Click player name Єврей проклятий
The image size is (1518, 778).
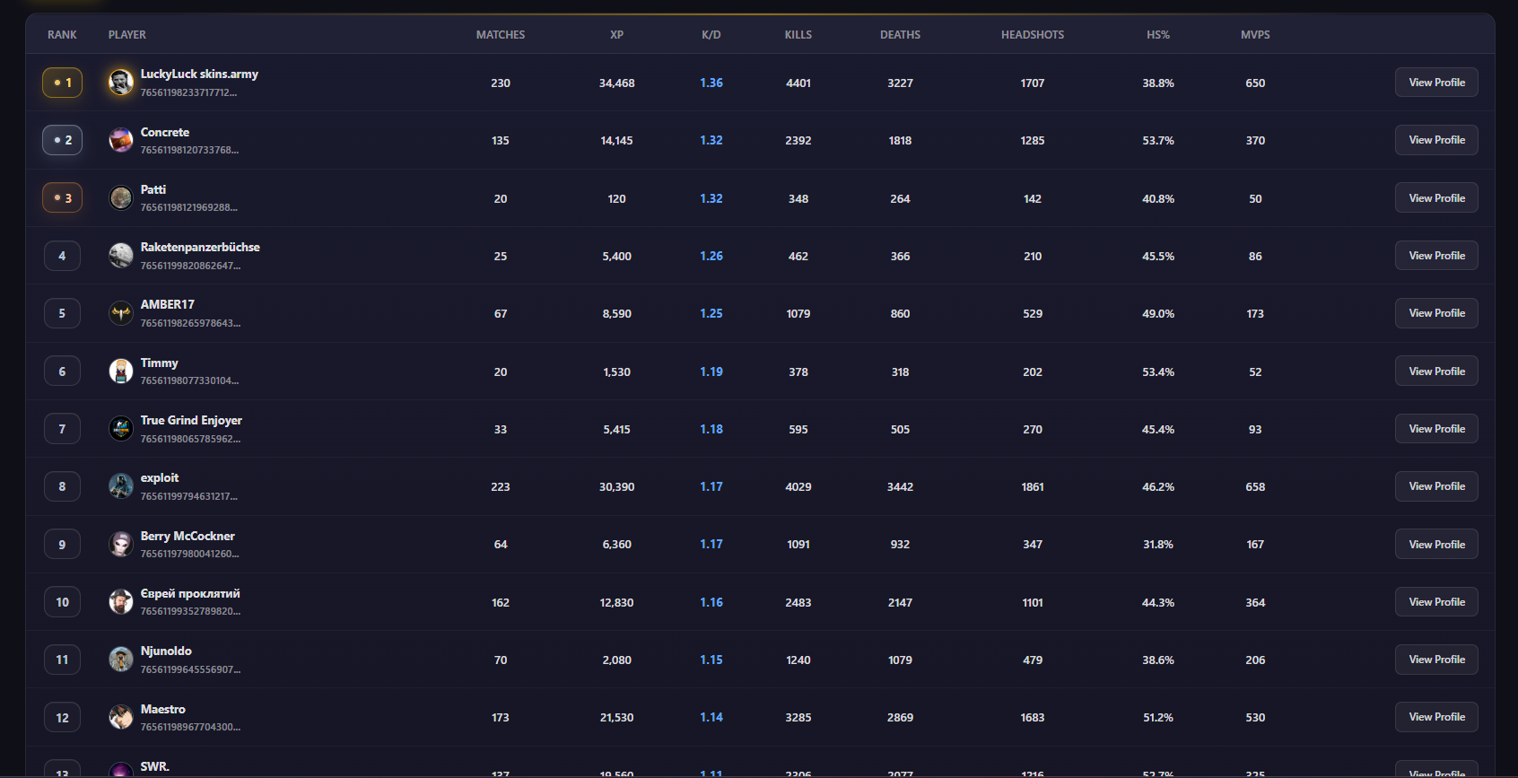[x=190, y=593]
